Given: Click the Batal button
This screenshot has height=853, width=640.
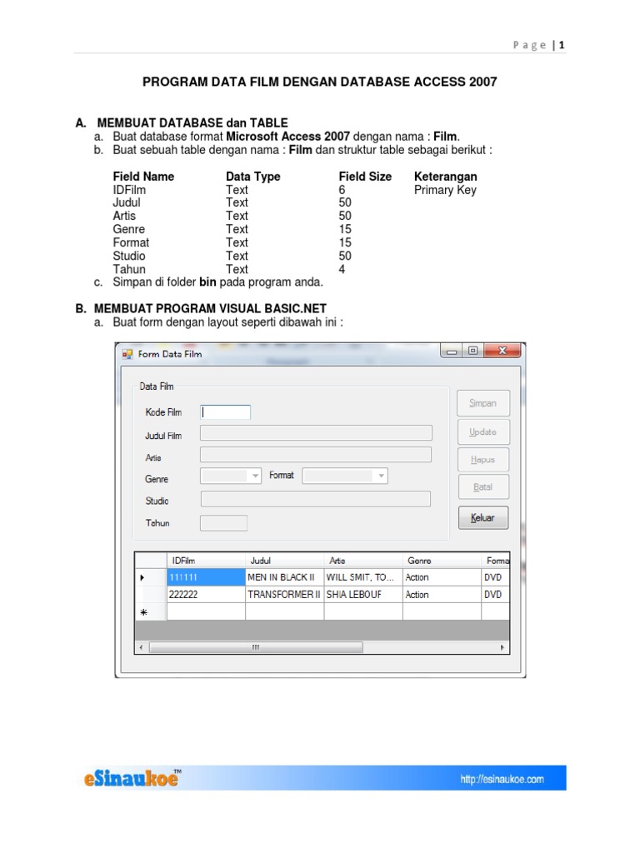Looking at the screenshot, I should pos(483,486).
